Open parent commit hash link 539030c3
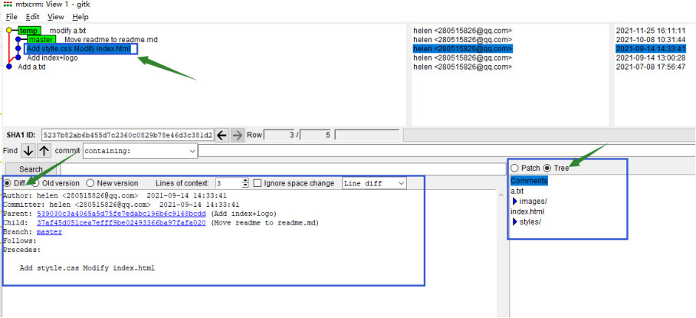The width and height of the screenshot is (696, 318). coord(121,214)
